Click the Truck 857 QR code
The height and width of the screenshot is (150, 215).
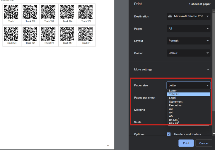pos(67,34)
